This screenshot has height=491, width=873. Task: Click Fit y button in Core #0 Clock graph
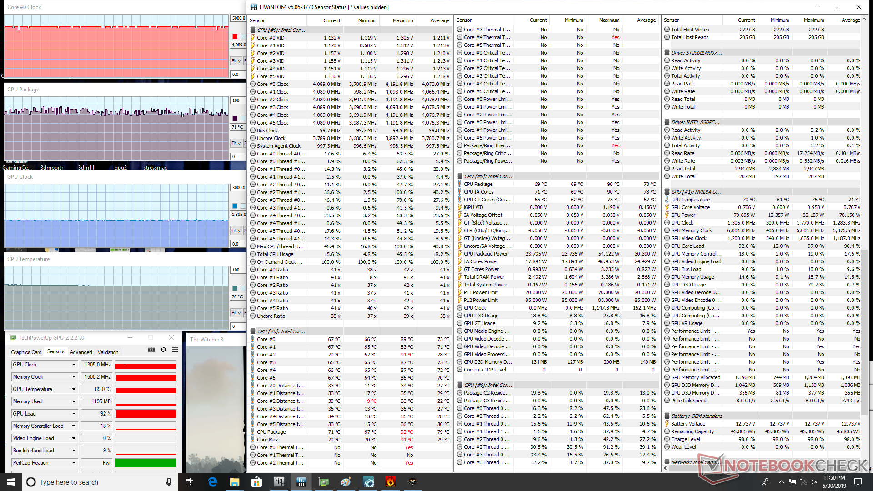point(236,61)
